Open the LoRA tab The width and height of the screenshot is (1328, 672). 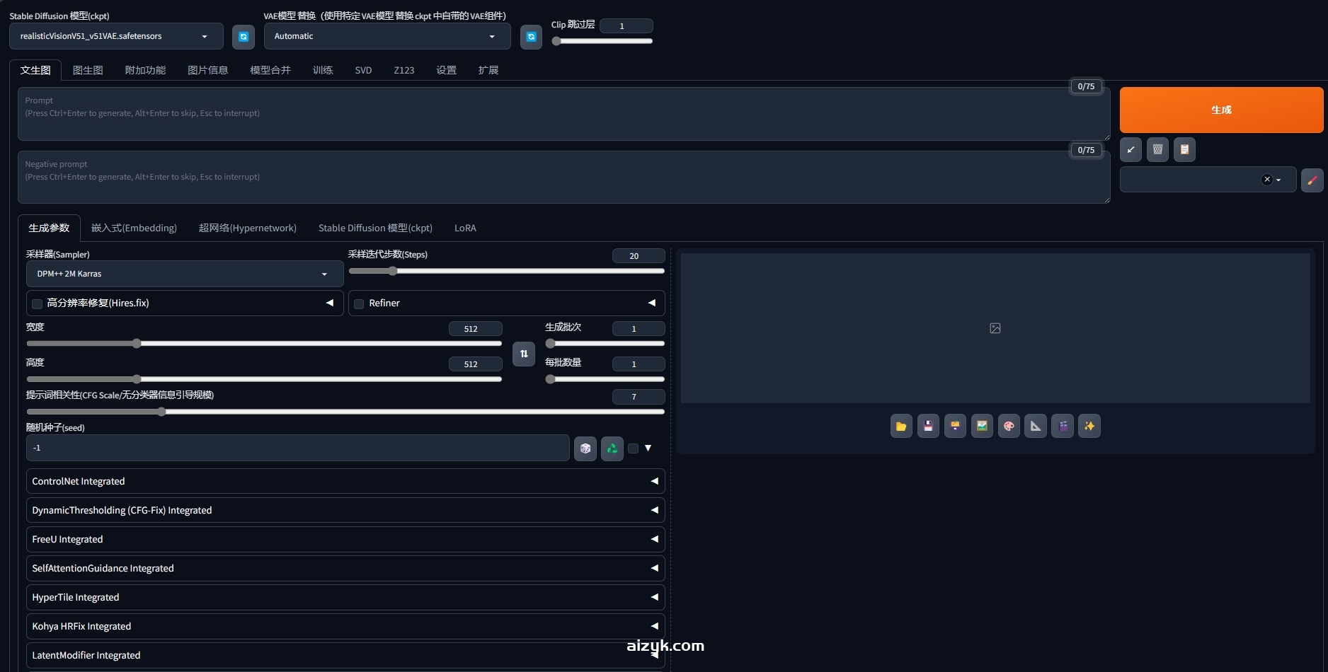[465, 228]
